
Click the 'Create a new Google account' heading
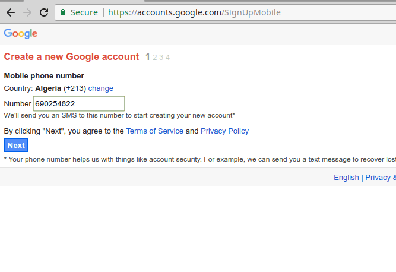71,57
